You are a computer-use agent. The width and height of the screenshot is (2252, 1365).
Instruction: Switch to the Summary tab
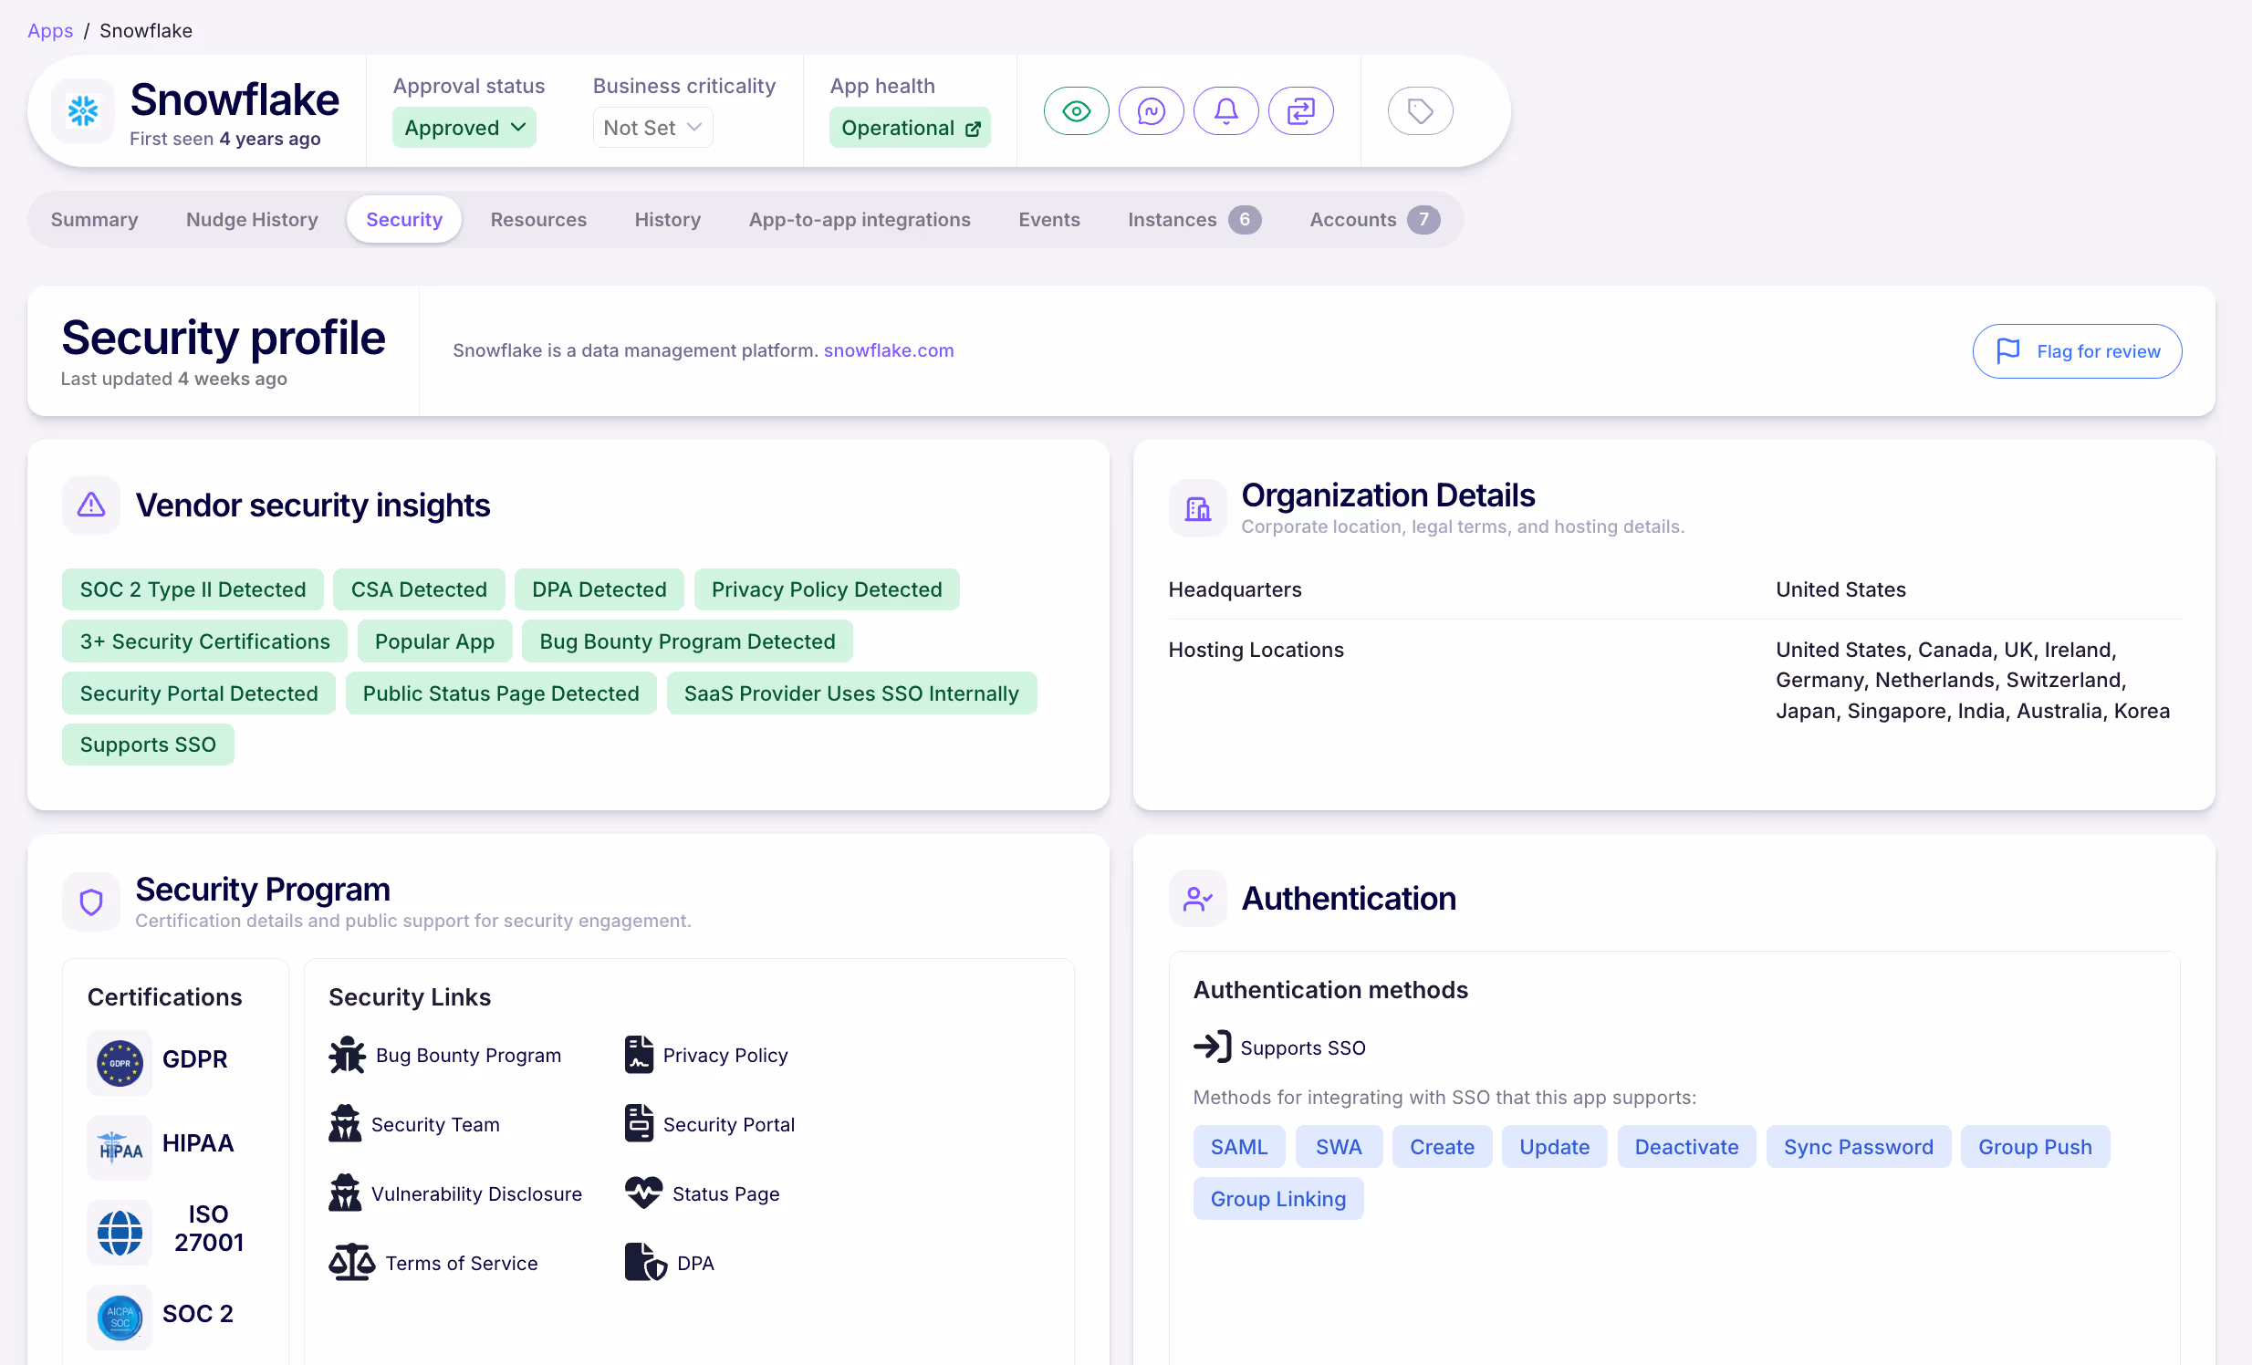[x=94, y=220]
